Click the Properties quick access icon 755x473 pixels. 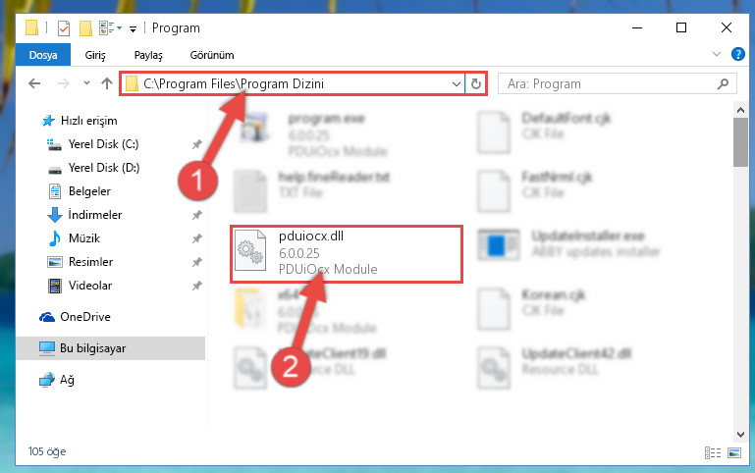63,28
